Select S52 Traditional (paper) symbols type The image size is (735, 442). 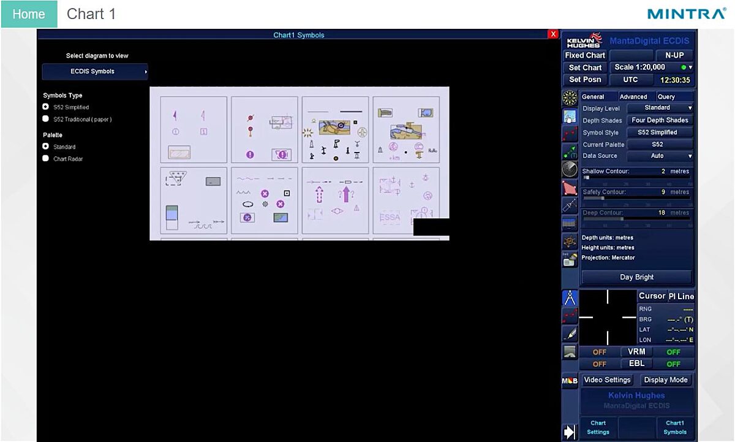pos(46,119)
